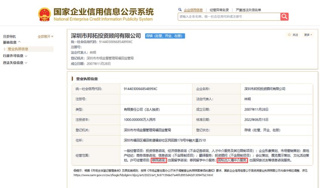Click the status badge 存续（在营、开业、在册）
Viewport: 320px width, 188px height.
tap(165, 36)
